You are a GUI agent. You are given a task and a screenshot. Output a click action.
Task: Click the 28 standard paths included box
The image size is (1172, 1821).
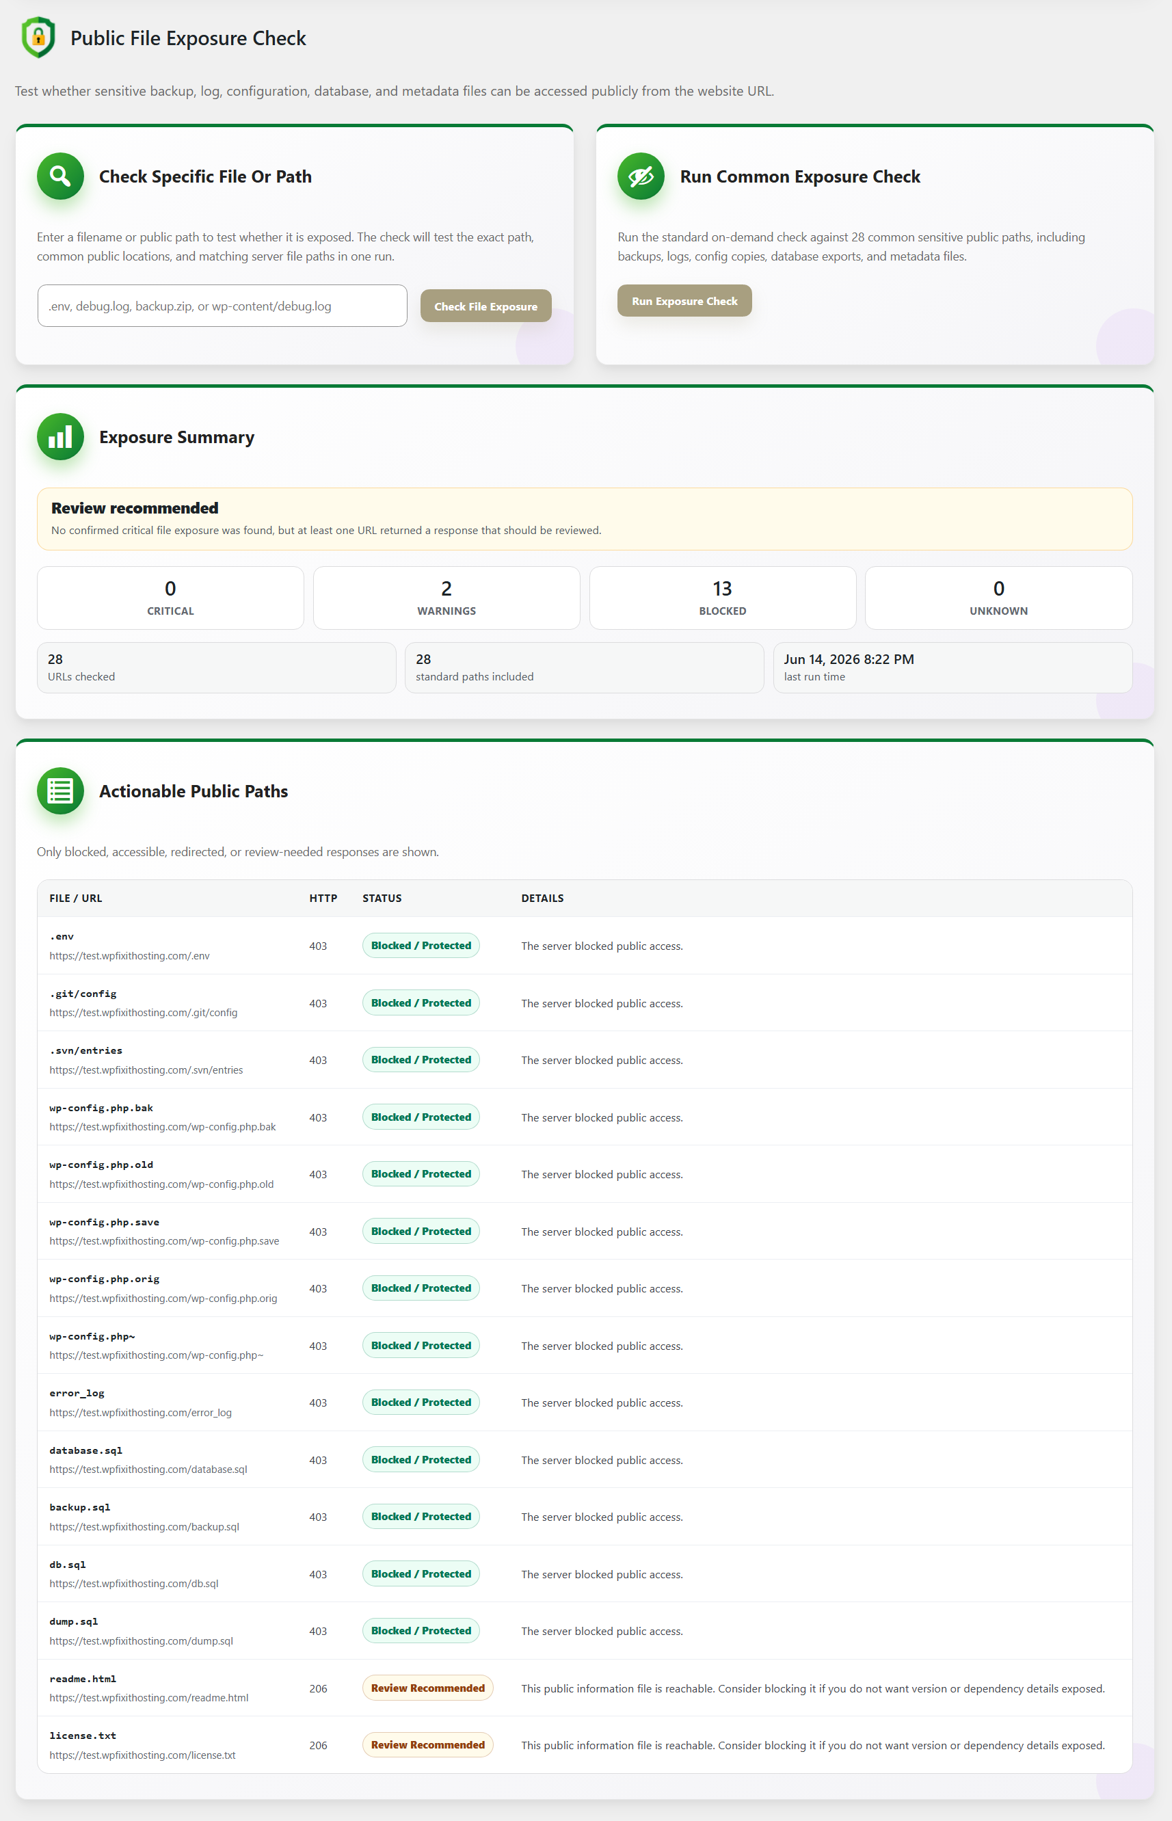tap(585, 667)
